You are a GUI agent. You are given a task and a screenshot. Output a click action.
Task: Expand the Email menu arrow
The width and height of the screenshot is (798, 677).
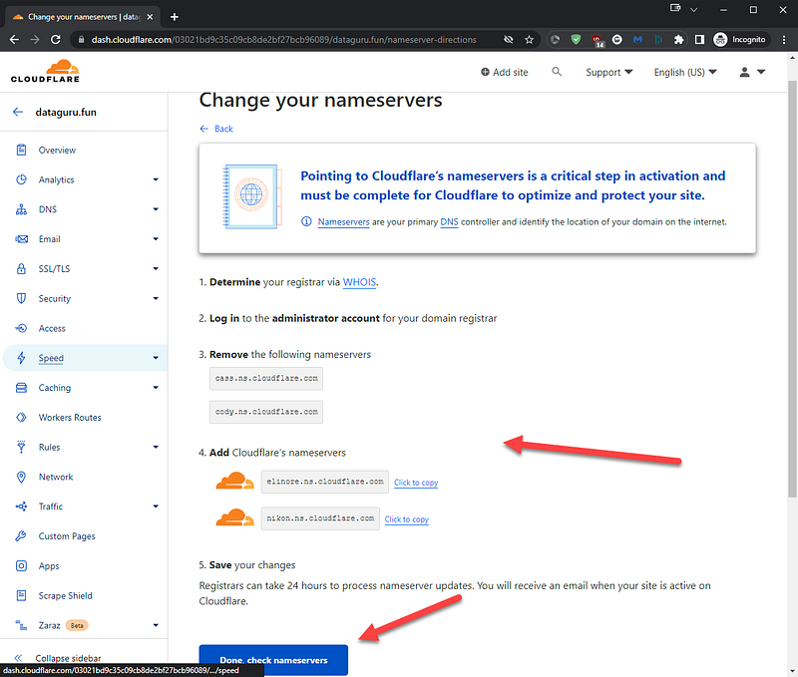point(156,239)
